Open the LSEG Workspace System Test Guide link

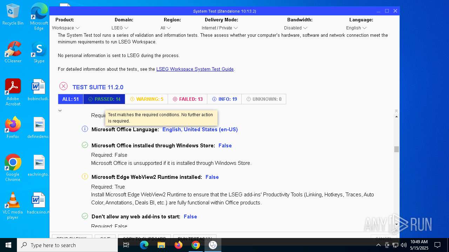[x=195, y=69]
